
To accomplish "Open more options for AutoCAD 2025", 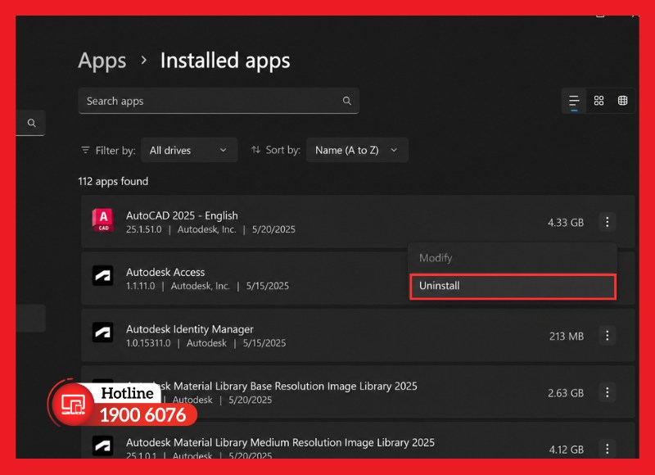I will point(607,222).
